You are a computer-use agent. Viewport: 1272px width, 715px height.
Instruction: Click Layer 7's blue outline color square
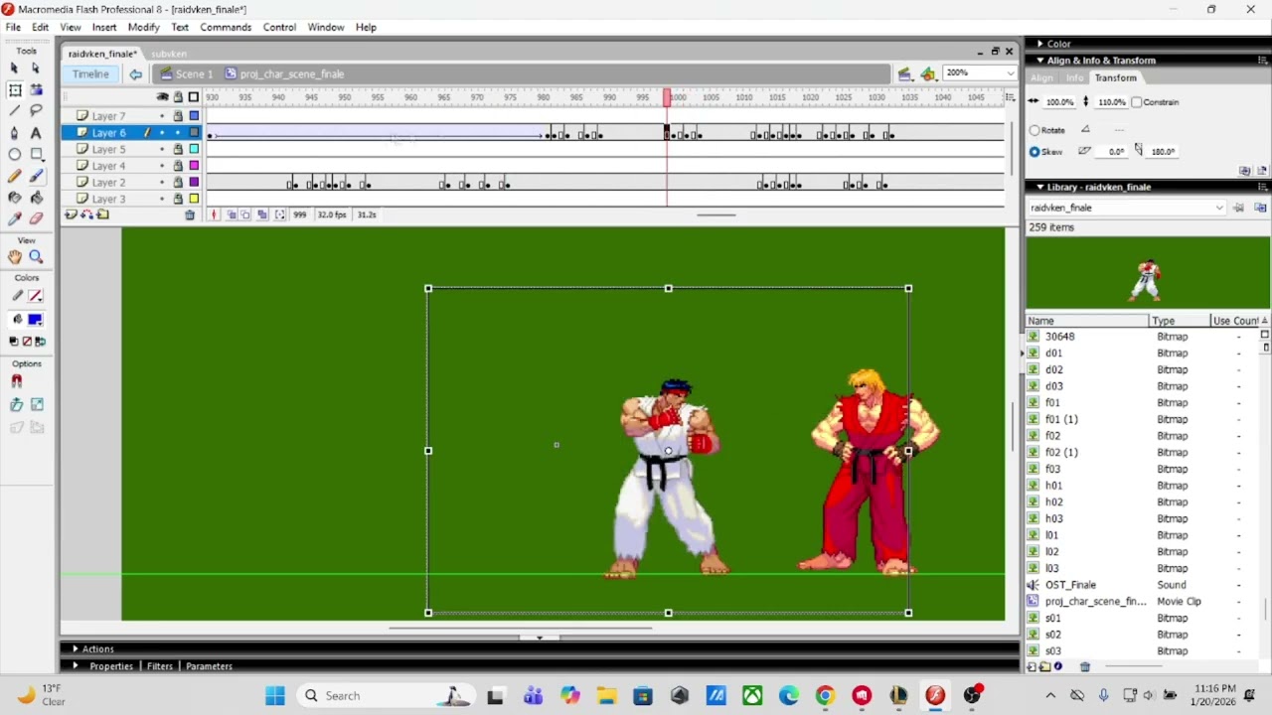tap(194, 116)
